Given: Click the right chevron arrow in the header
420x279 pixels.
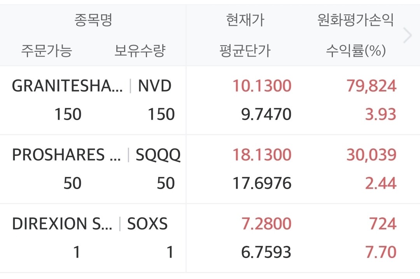Looking at the screenshot, I should click(x=408, y=35).
